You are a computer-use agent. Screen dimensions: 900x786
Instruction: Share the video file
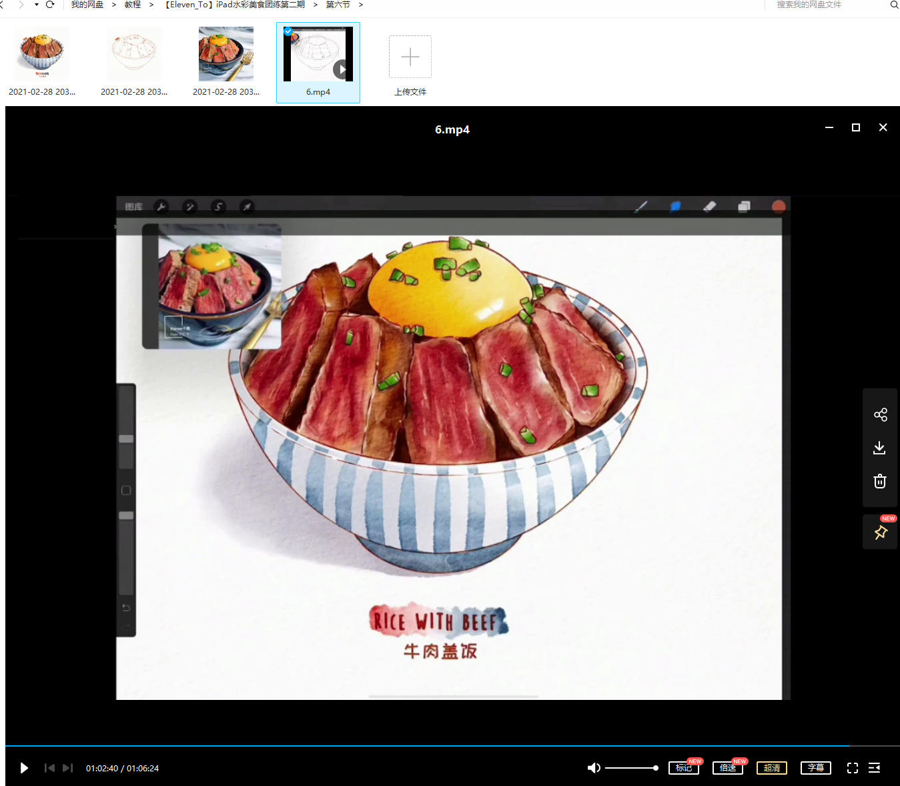880,415
